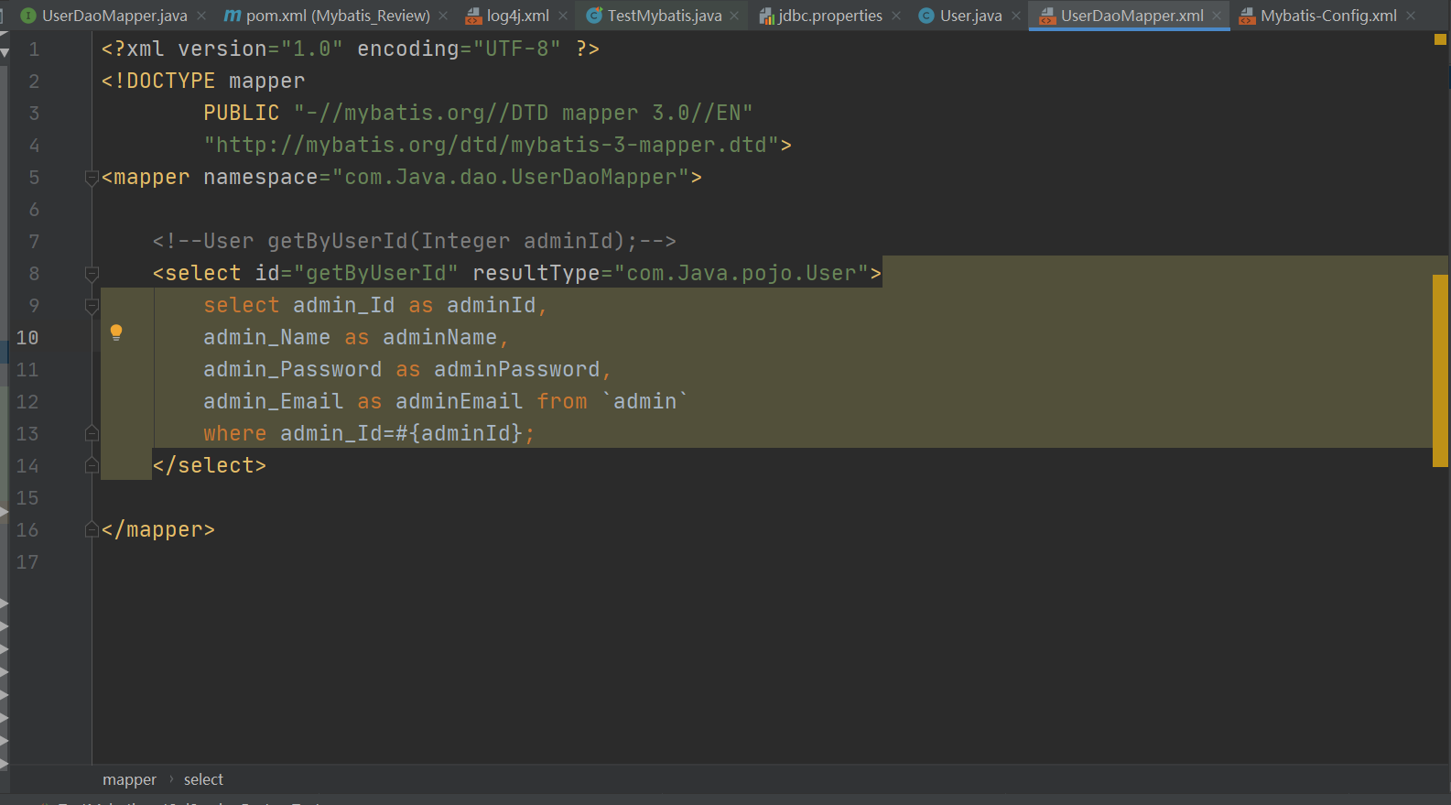Click the yellow light bulb intention icon
Screen dimensions: 1451x805
pos(116,332)
